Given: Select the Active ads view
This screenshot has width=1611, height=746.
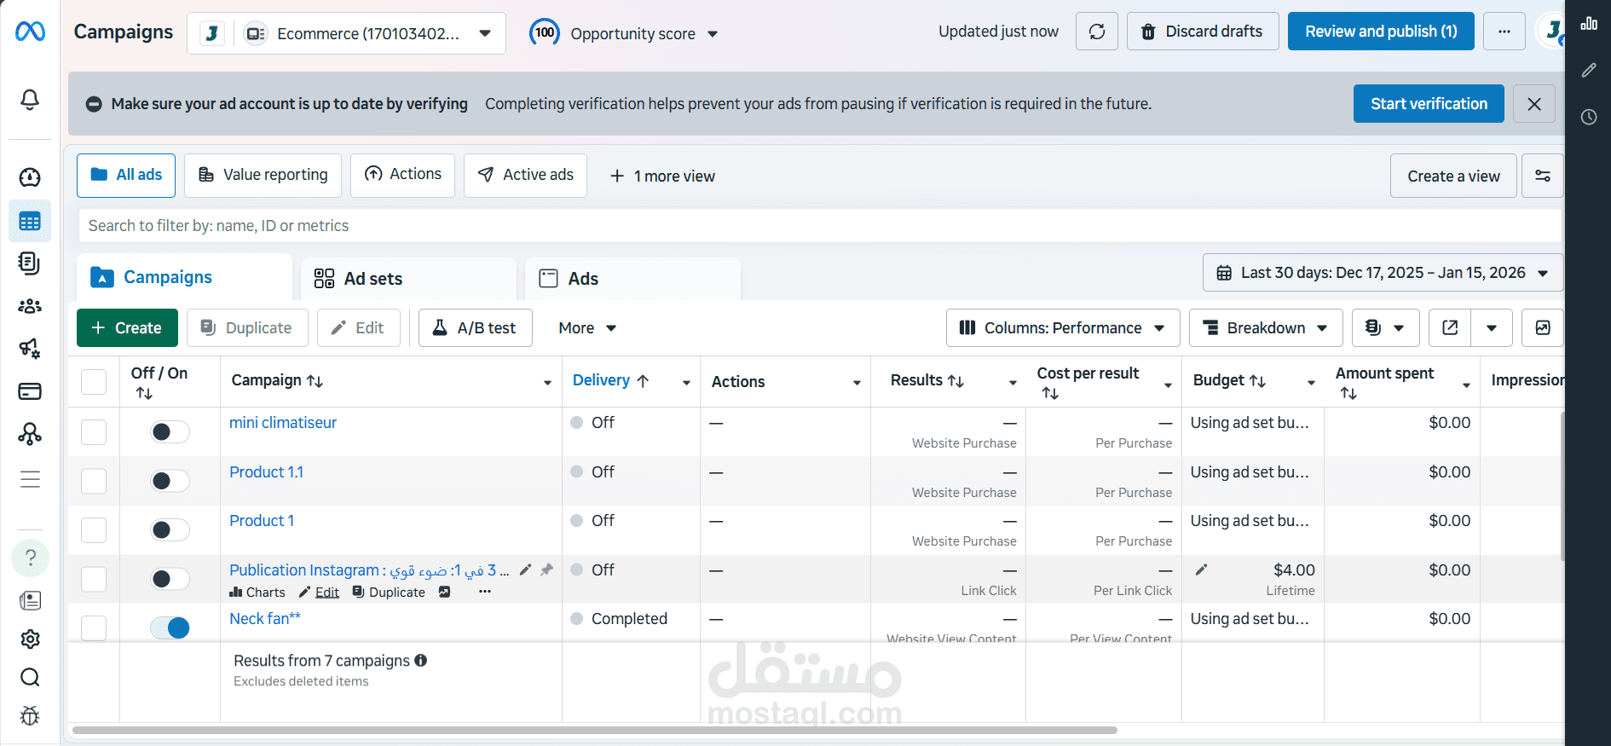Looking at the screenshot, I should point(525,175).
